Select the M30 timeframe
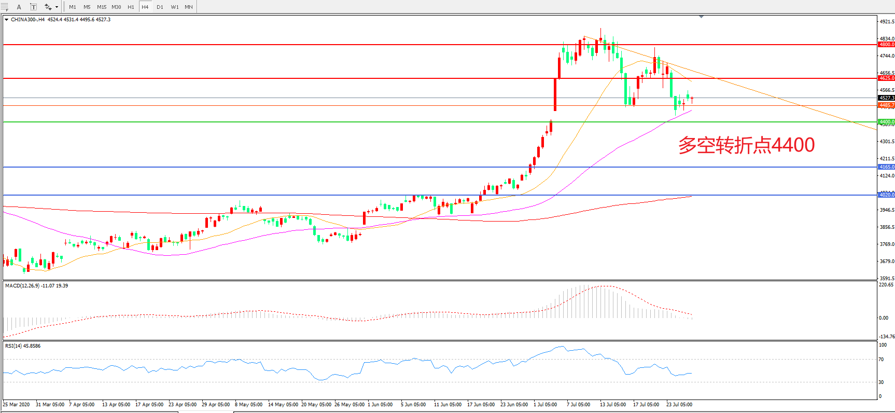This screenshot has height=413, width=895. pos(116,7)
